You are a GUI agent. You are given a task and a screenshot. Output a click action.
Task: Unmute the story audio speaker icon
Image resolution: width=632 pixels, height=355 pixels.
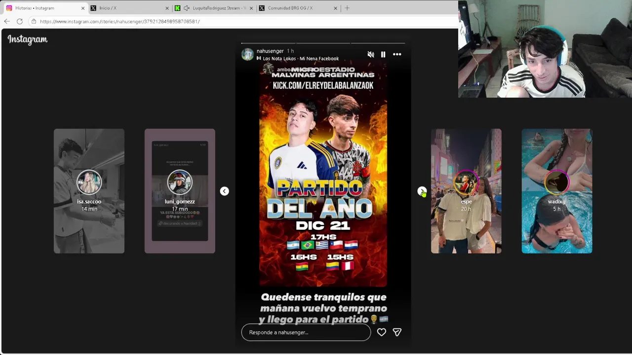pos(371,54)
